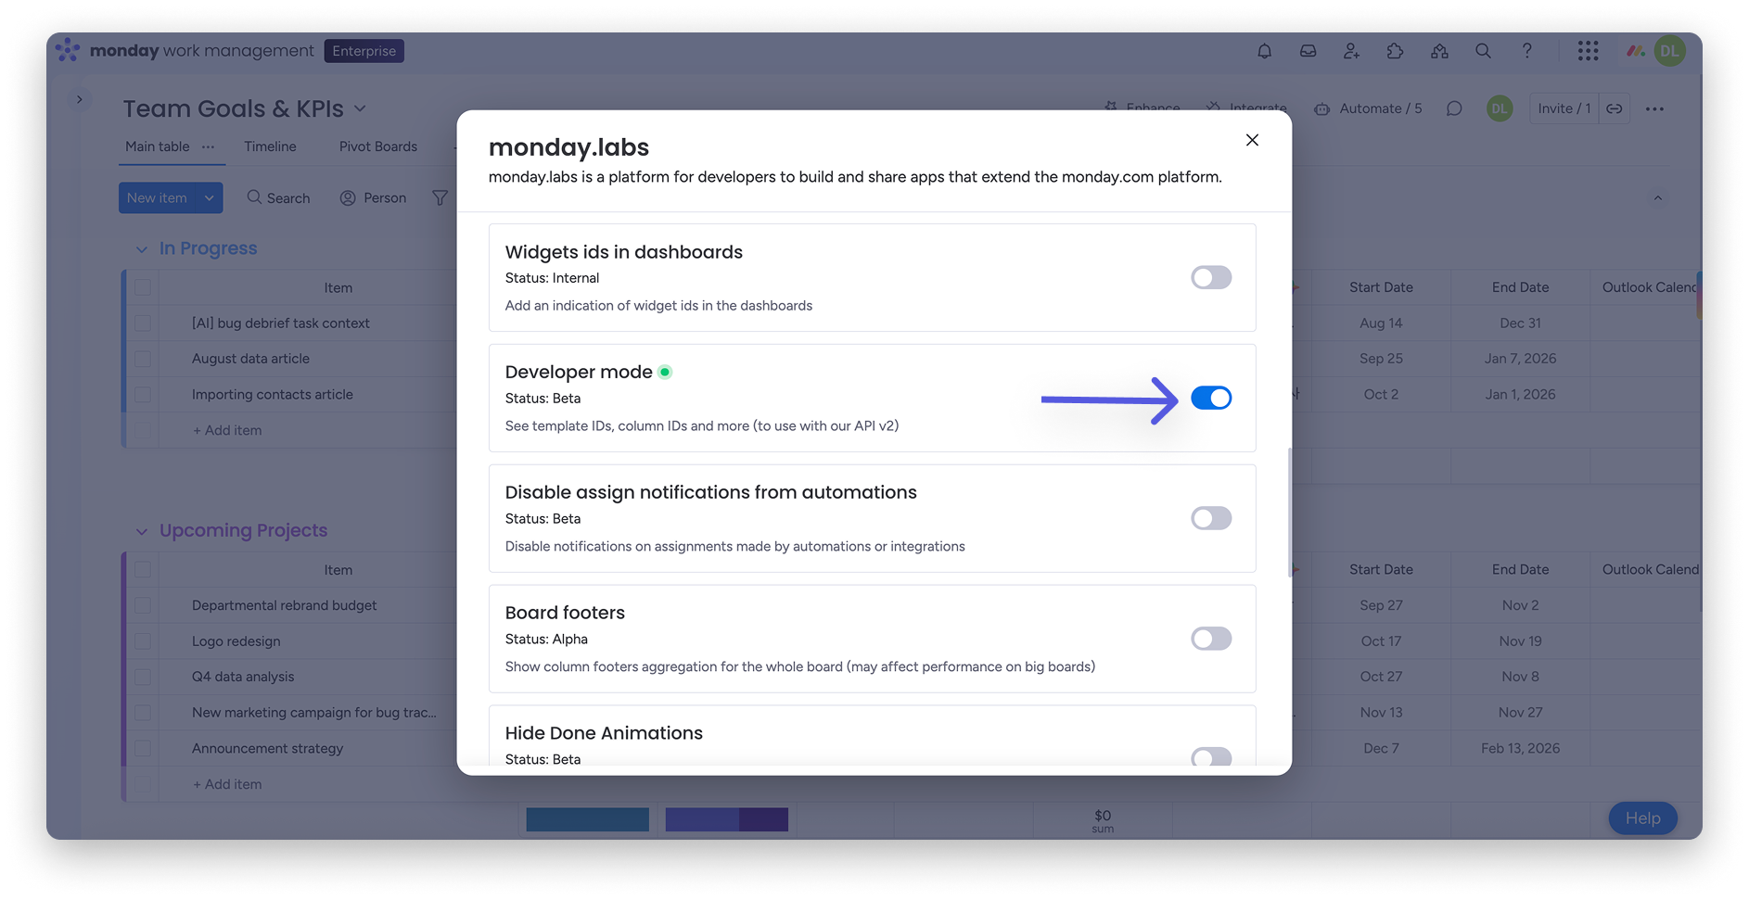Click End Date cell Jan 7, 2026
Screen dimensions: 1749x900
[x=1520, y=359]
